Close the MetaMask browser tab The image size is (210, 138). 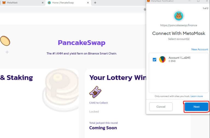pos(43,3)
